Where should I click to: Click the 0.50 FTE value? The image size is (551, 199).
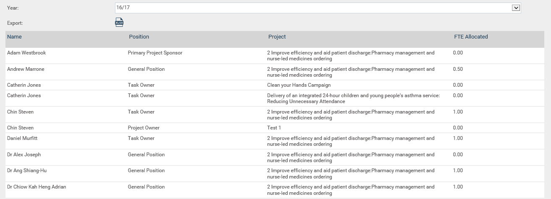click(458, 69)
